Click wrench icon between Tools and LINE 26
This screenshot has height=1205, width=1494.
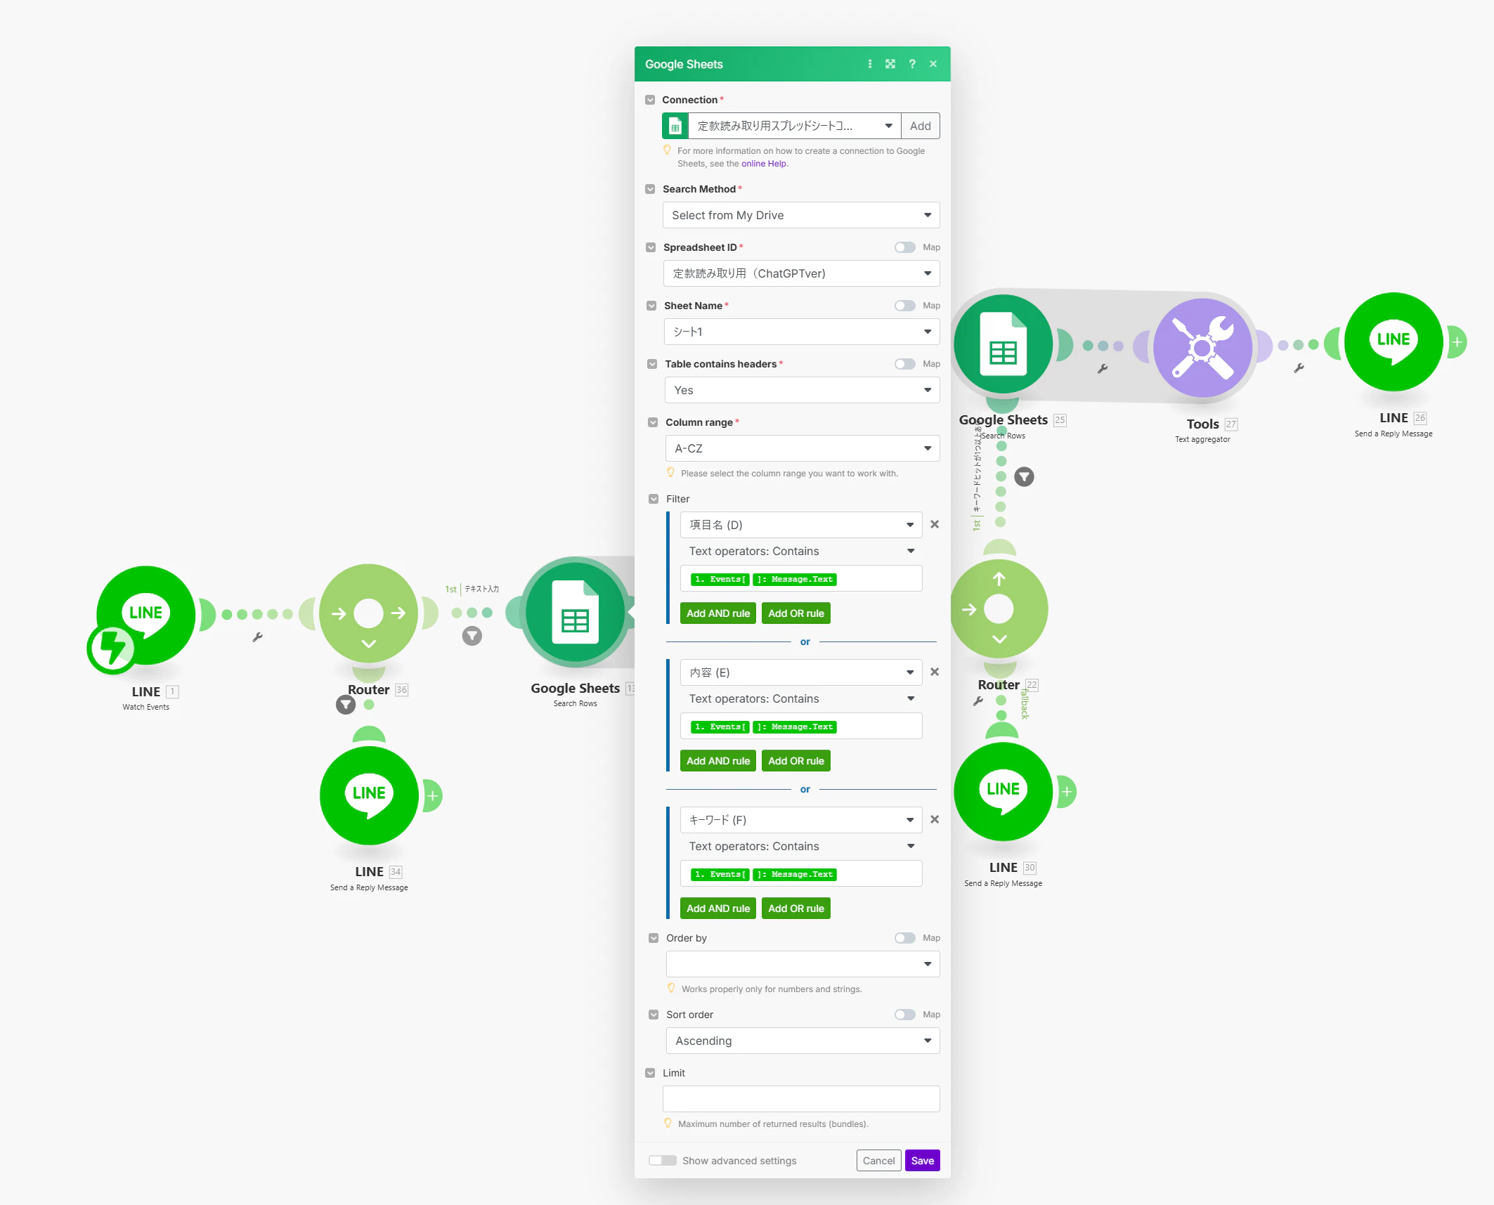pyautogui.click(x=1299, y=368)
